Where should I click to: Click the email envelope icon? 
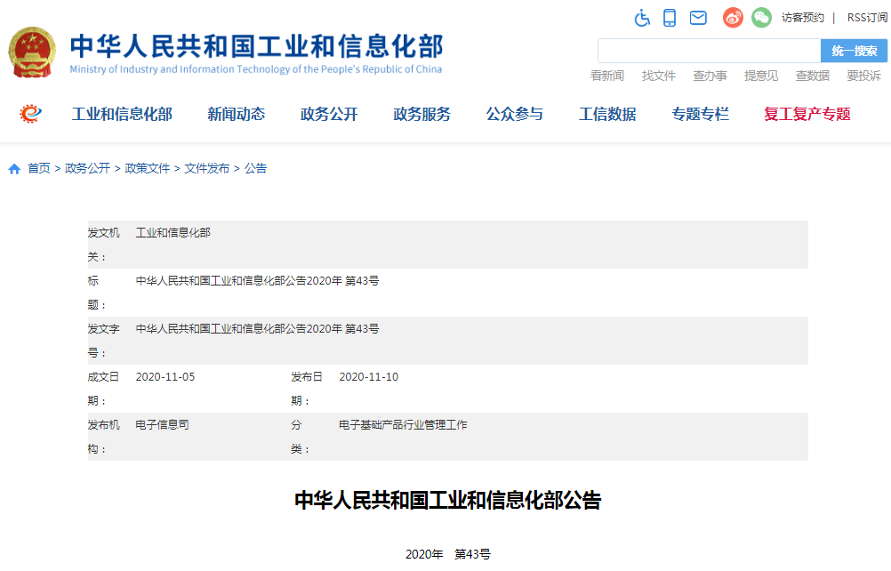click(x=697, y=17)
